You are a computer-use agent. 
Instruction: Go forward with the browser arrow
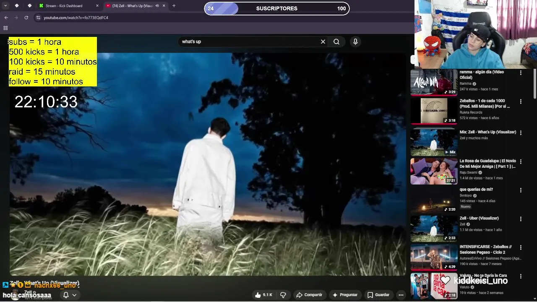point(16,18)
